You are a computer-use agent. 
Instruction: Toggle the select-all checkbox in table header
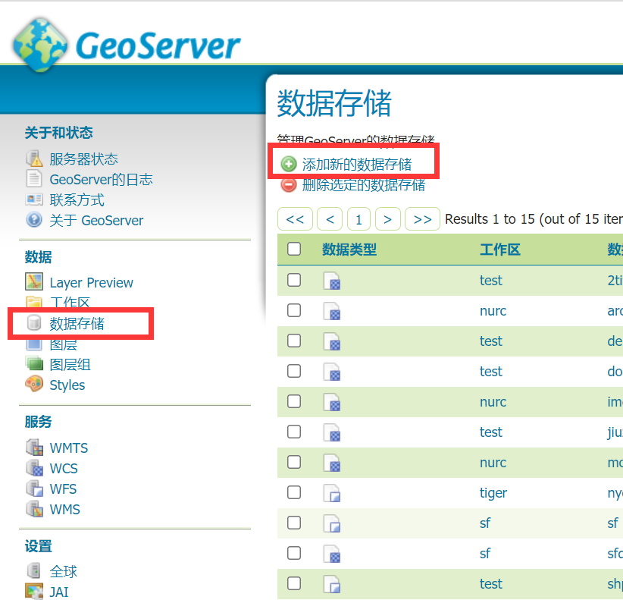(294, 249)
